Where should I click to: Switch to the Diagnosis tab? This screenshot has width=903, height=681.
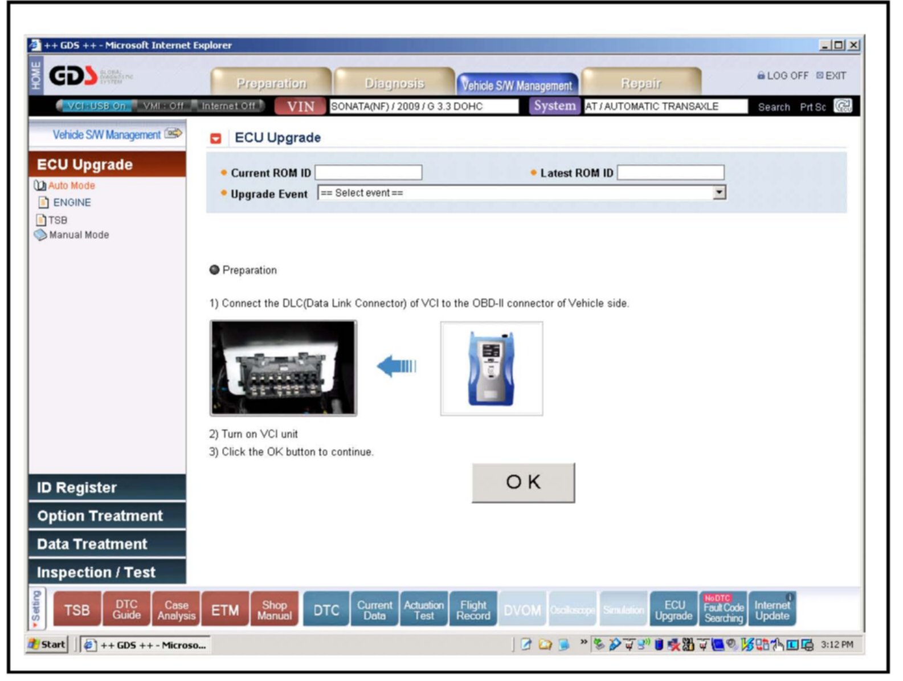click(394, 83)
